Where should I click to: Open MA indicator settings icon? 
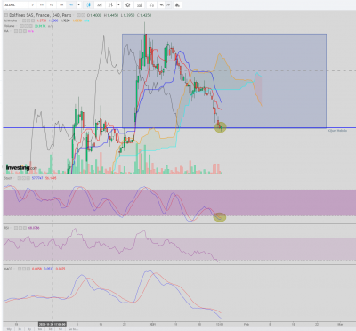[x=20, y=31]
